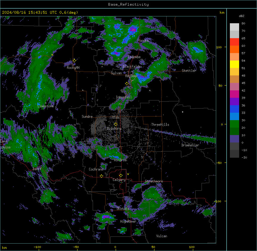The height and width of the screenshot is (251, 257).
Task: Select the Olds town label
Action: (x=116, y=117)
